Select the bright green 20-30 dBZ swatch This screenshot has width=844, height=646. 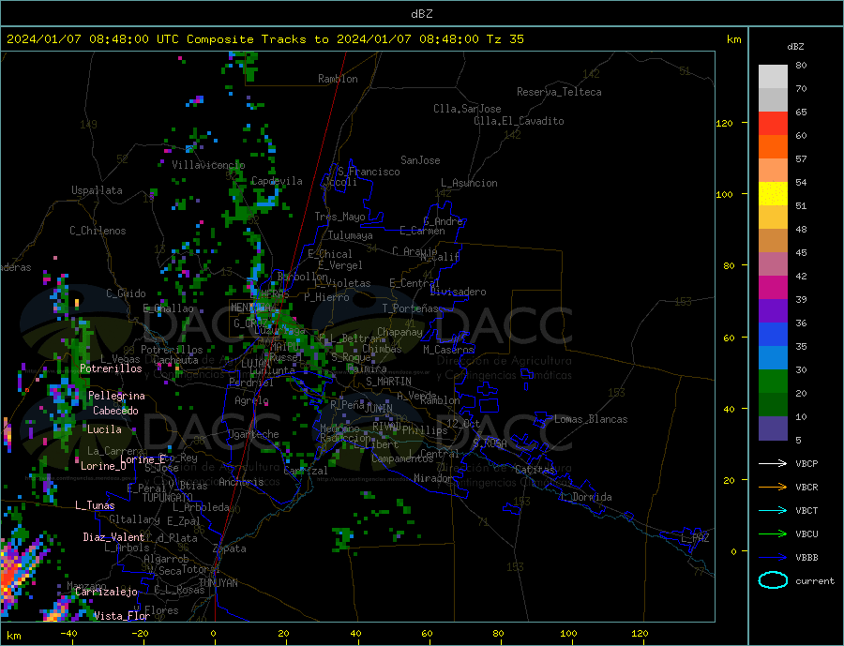coord(773,382)
